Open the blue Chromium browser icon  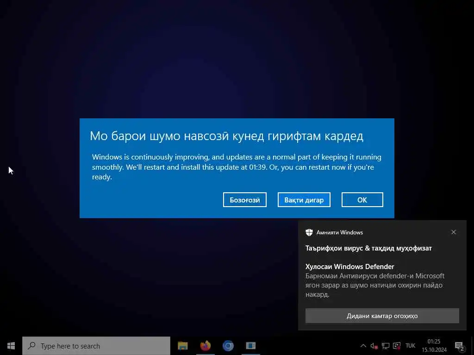(228, 346)
